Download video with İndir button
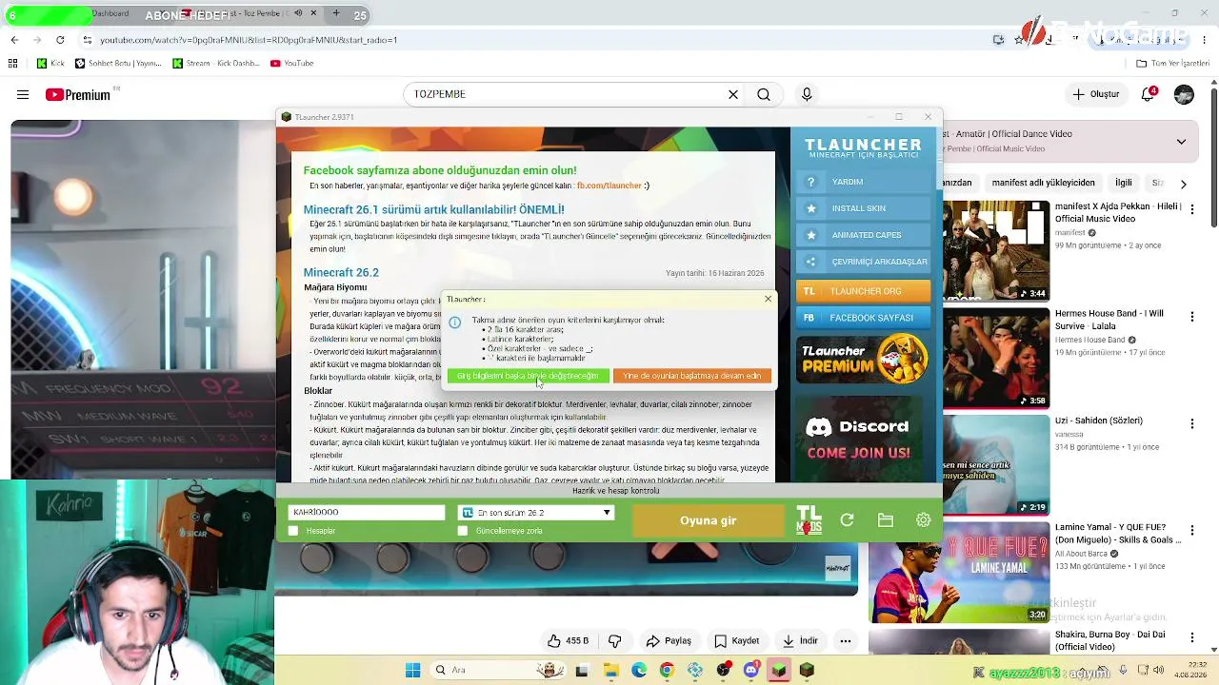 pos(798,641)
